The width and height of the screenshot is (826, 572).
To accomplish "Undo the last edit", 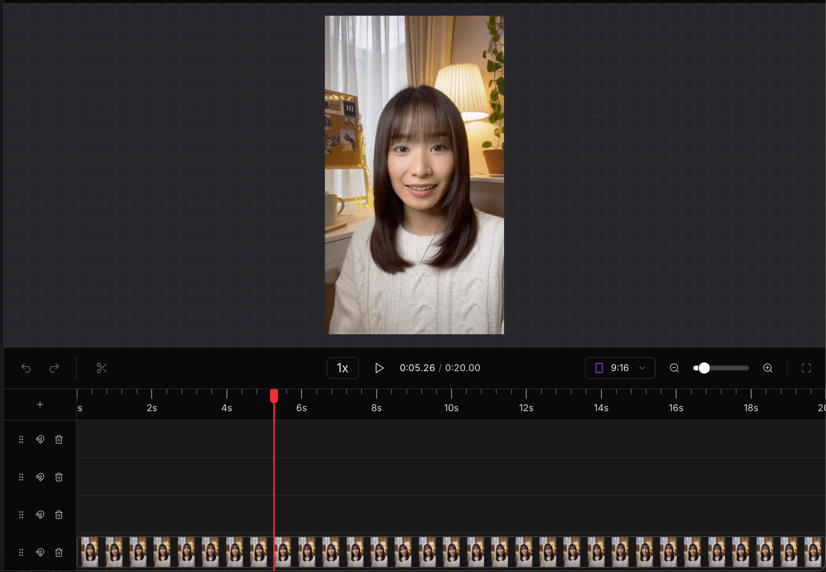I will (x=26, y=368).
